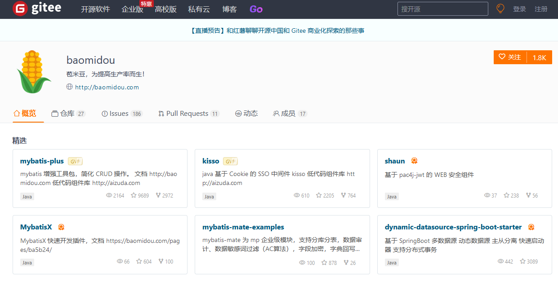
Task: Click GVP badge next to kisso
Action: (230, 161)
